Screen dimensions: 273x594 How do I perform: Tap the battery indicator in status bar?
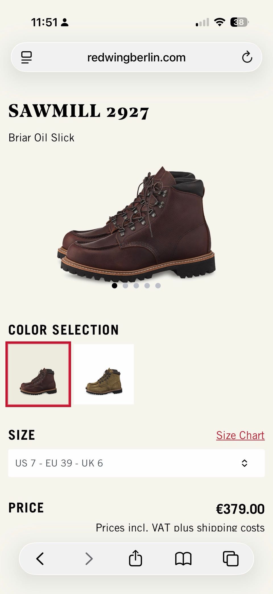(x=239, y=22)
